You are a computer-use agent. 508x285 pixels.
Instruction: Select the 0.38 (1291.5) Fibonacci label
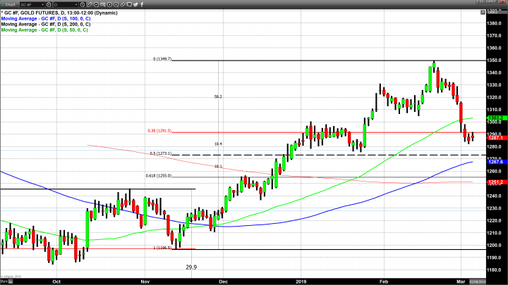click(159, 131)
